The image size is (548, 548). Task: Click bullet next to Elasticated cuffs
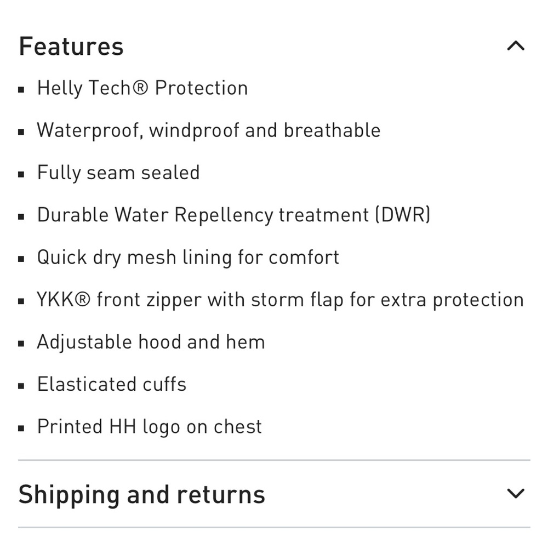click(21, 386)
